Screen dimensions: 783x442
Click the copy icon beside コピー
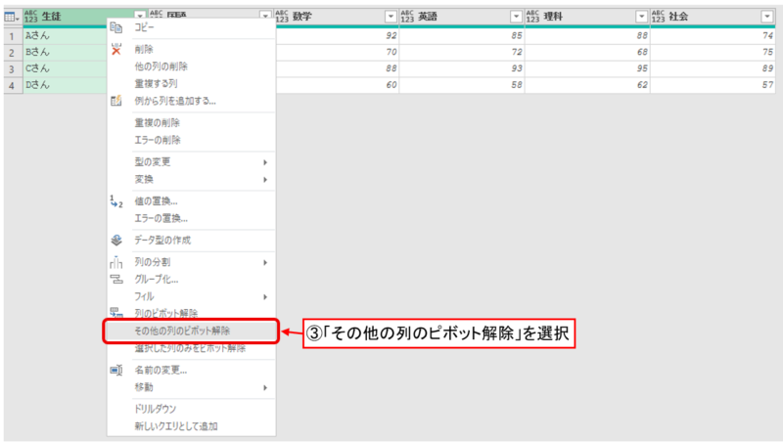point(116,29)
